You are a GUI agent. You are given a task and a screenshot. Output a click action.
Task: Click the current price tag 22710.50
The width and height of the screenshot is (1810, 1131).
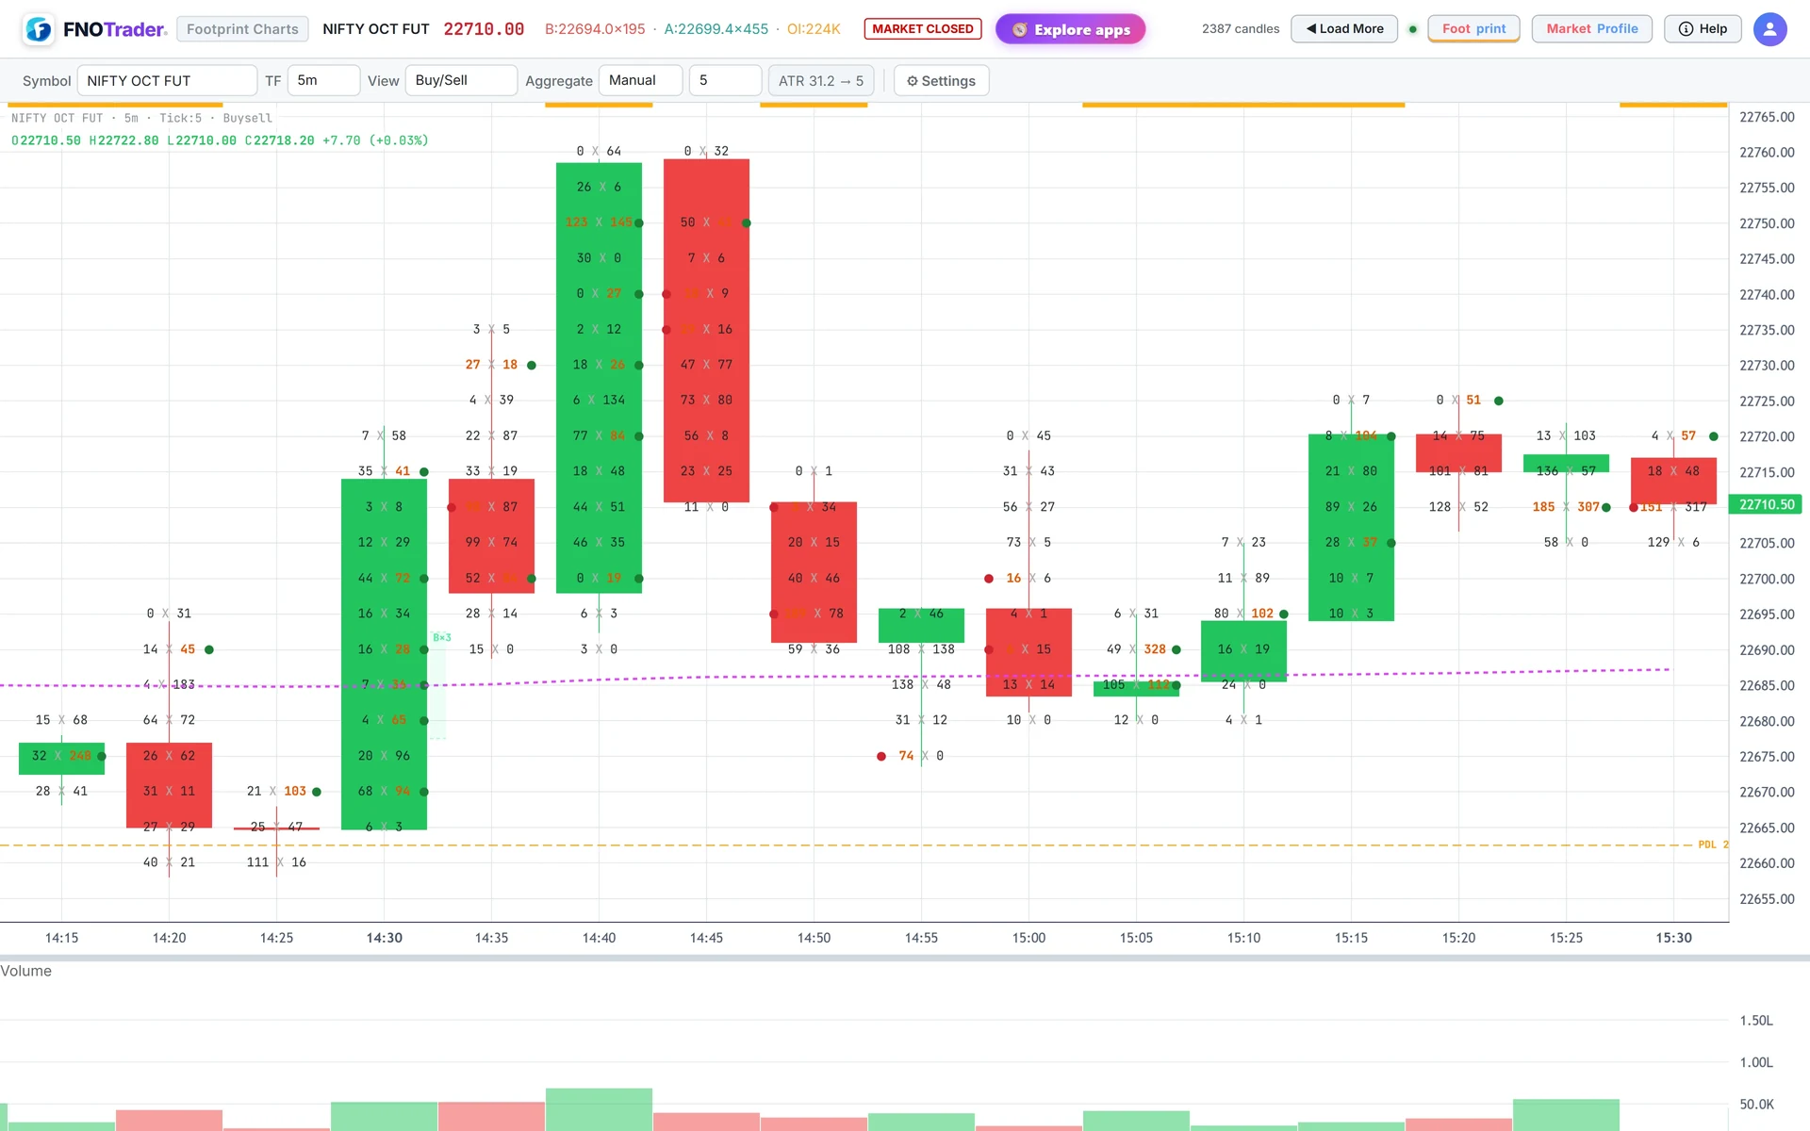[1766, 505]
